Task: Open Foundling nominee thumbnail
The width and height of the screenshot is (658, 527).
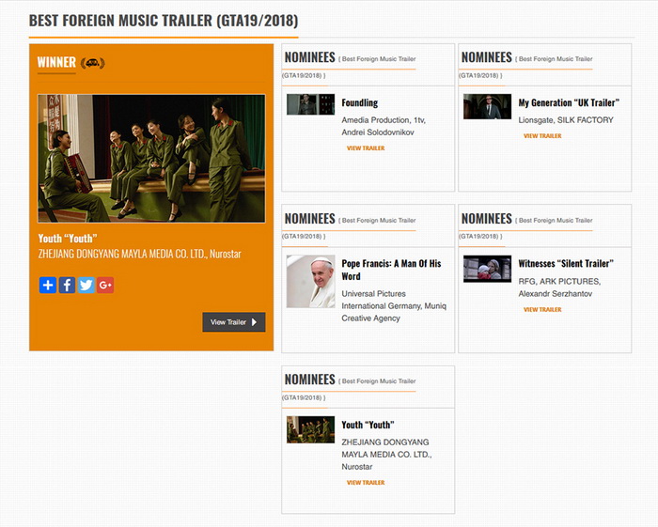Action: coord(310,104)
